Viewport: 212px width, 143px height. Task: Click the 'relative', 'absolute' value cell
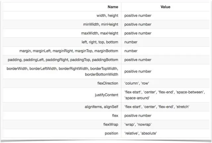point(140,133)
